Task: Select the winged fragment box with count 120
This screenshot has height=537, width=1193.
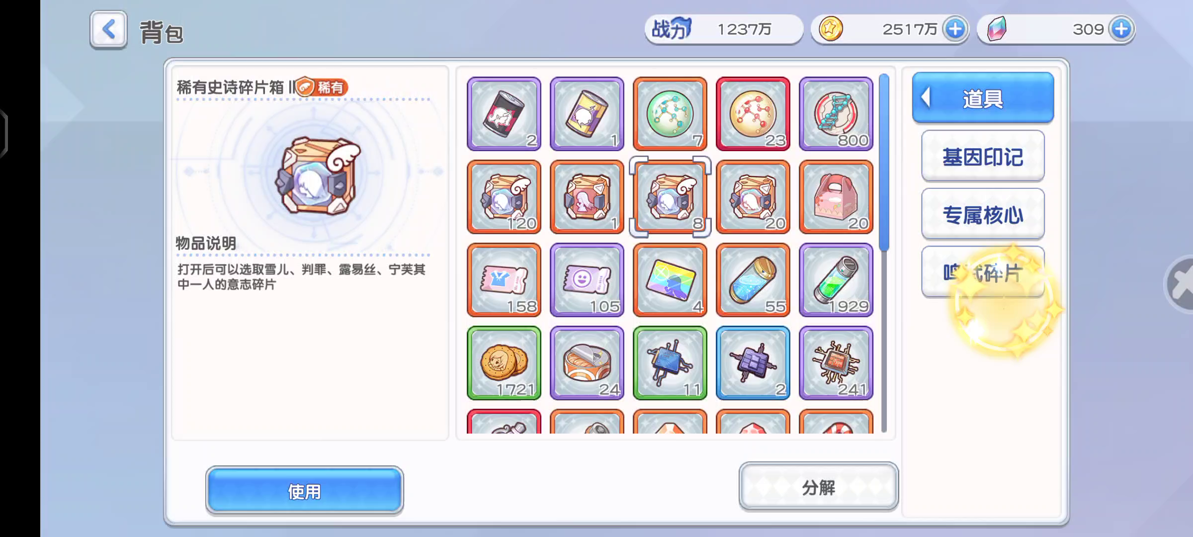Action: pyautogui.click(x=504, y=197)
